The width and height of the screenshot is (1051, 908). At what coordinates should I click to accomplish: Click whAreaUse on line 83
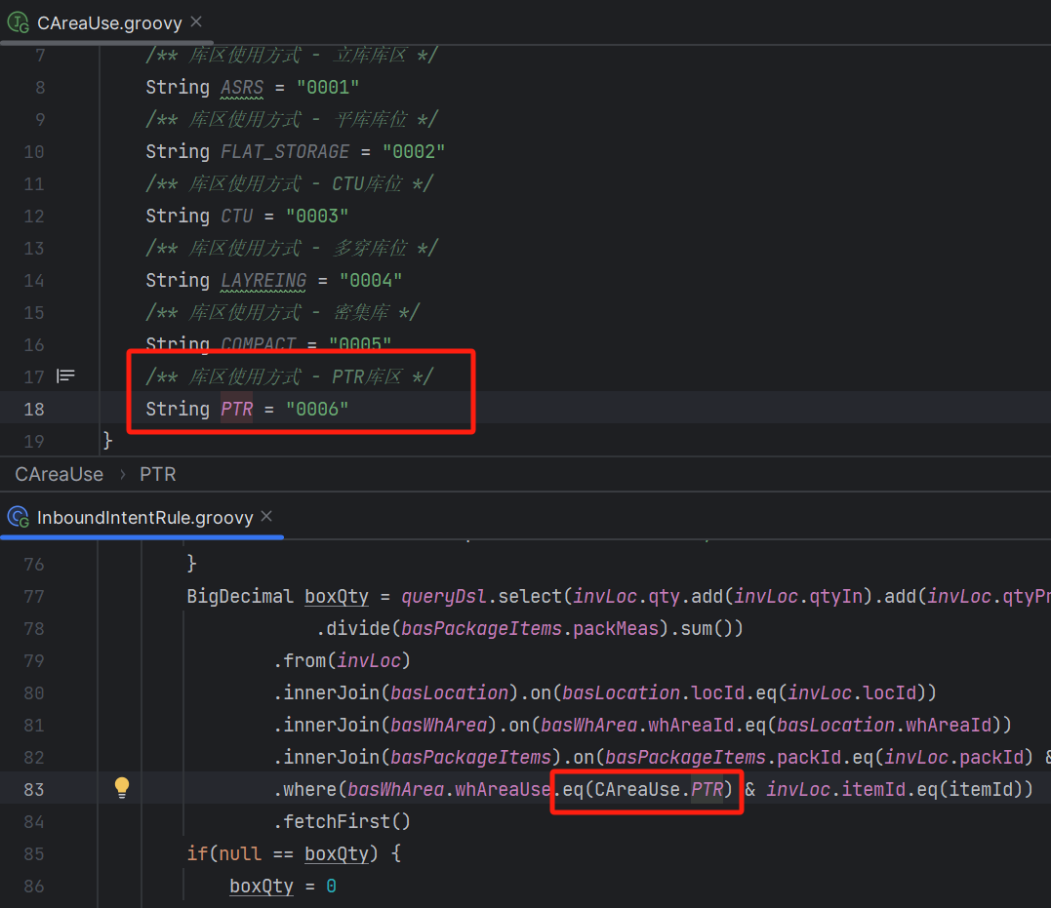[x=503, y=789]
